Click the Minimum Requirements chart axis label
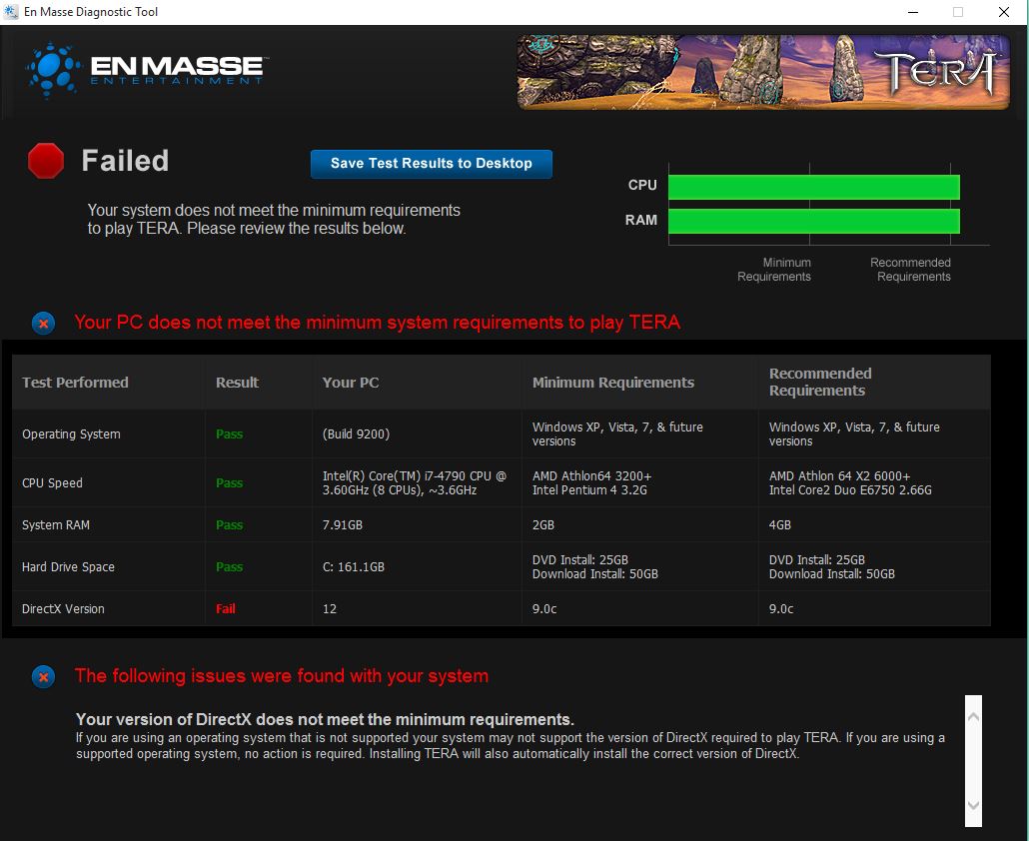Image resolution: width=1029 pixels, height=841 pixels. point(774,270)
